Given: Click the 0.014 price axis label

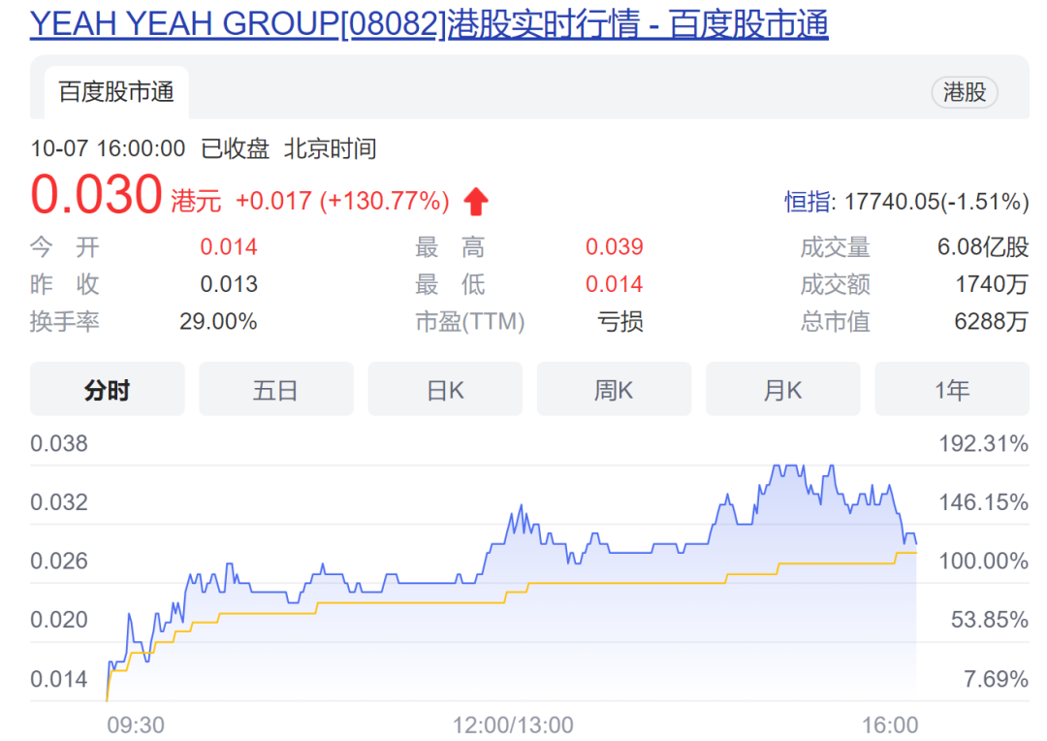Looking at the screenshot, I should 59,680.
